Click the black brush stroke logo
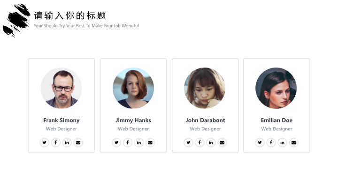This screenshot has height=190, width=338. click(x=16, y=20)
